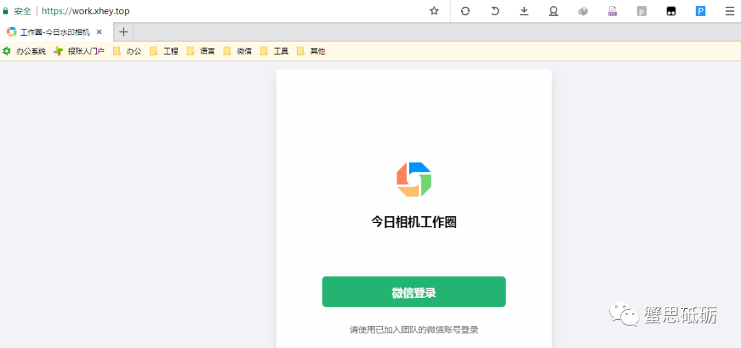Open the 语言 bookmark folder
This screenshot has height=348, width=741.
(201, 51)
